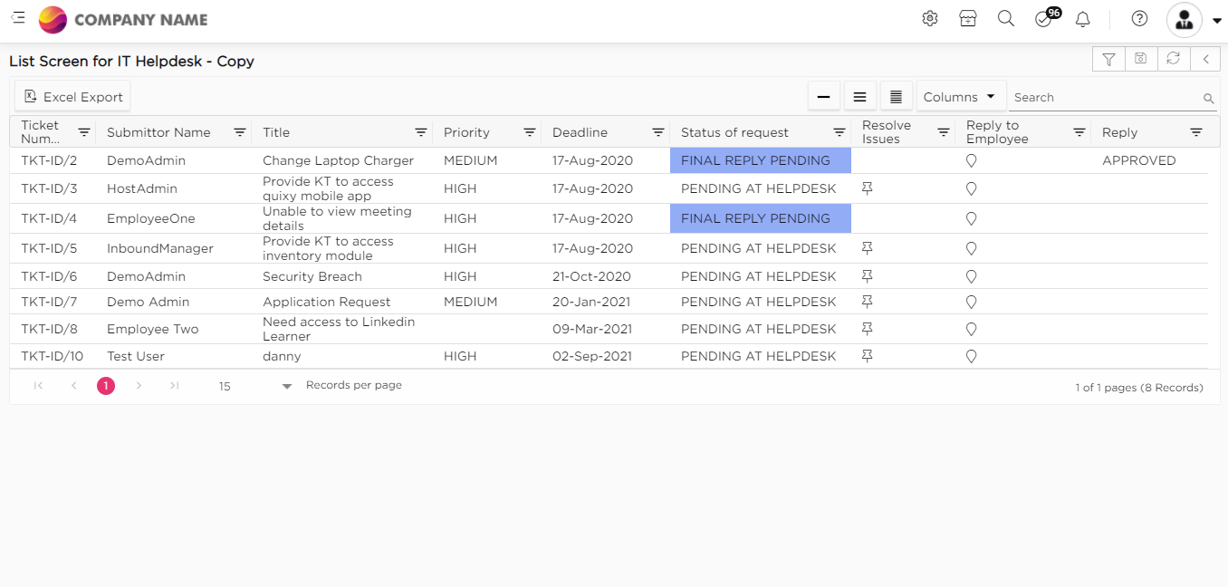Screen dimensions: 1228x587
Task: Click the magnifier search icon in header
Action: (1006, 18)
